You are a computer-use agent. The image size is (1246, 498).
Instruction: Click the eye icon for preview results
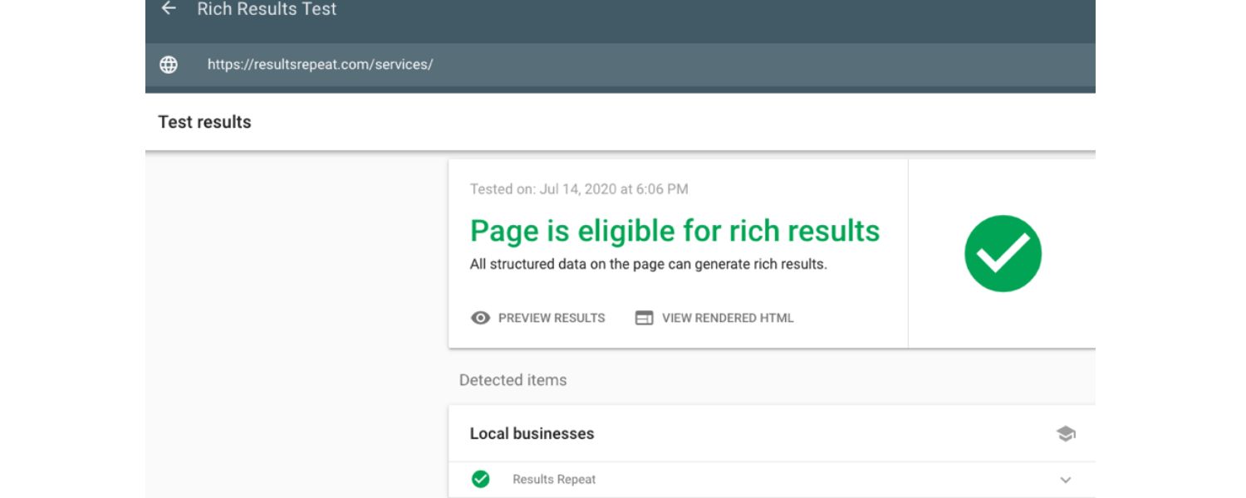[480, 318]
